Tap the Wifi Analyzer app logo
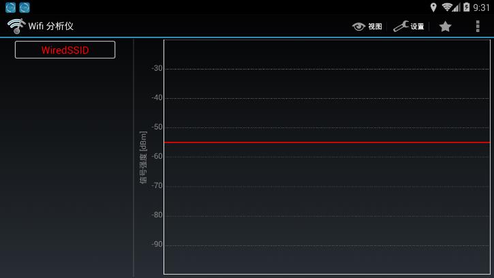Screen dimensions: 494x278 click(x=16, y=26)
